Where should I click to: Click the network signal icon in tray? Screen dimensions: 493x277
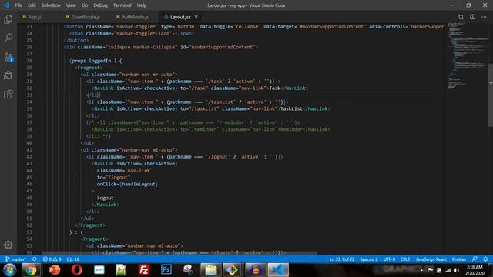[448, 270]
